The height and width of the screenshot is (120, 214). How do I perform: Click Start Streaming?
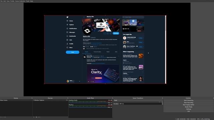tap(189, 100)
